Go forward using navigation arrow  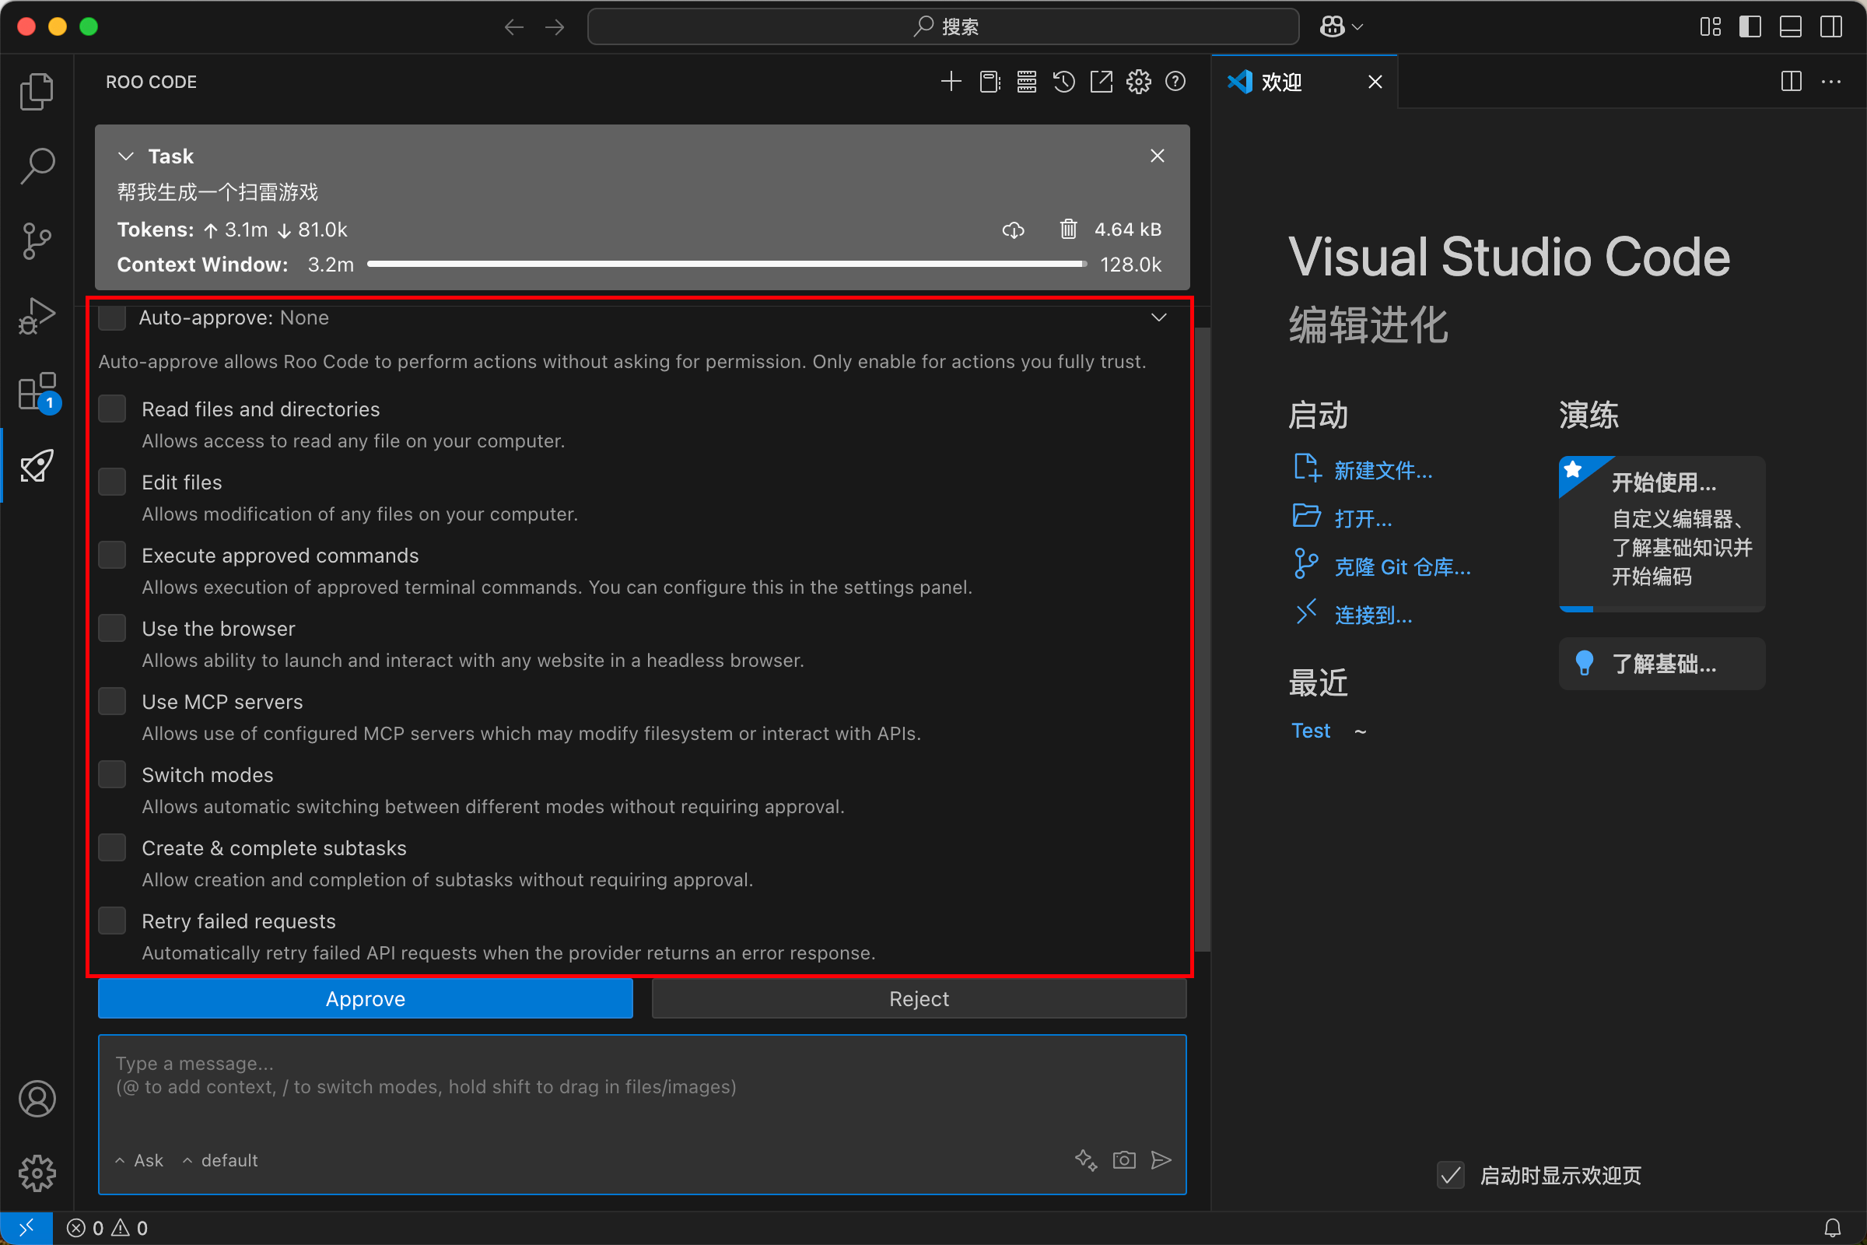(555, 27)
